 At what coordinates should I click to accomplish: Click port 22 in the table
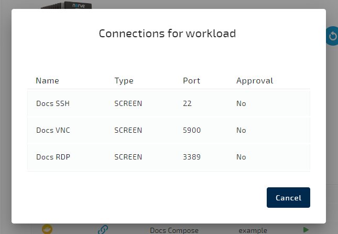(x=187, y=103)
